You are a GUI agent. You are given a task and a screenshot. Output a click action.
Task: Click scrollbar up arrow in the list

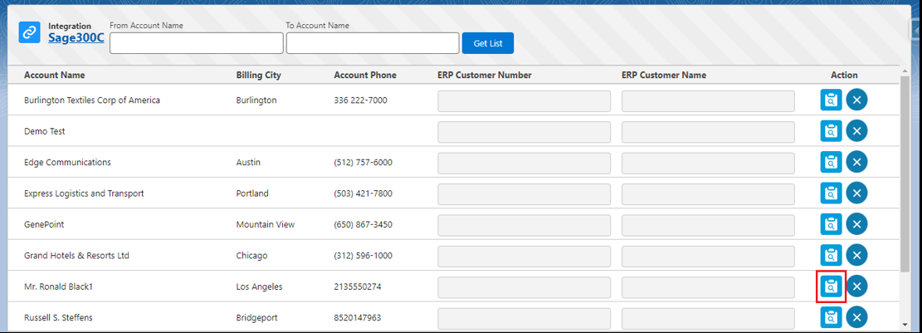pos(905,71)
